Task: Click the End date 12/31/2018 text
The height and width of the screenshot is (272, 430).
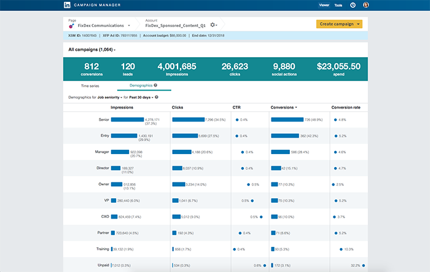Action: [x=208, y=36]
